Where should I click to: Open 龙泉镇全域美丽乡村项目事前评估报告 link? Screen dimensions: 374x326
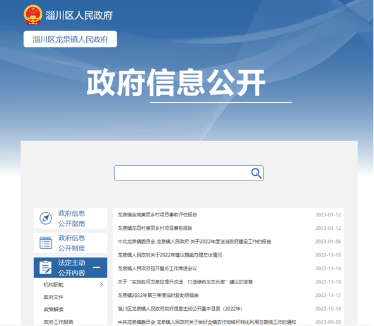[x=157, y=215]
